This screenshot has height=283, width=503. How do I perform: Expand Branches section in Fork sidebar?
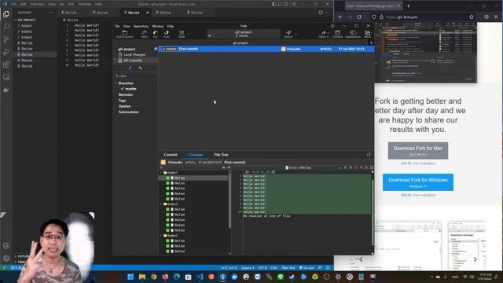point(116,83)
